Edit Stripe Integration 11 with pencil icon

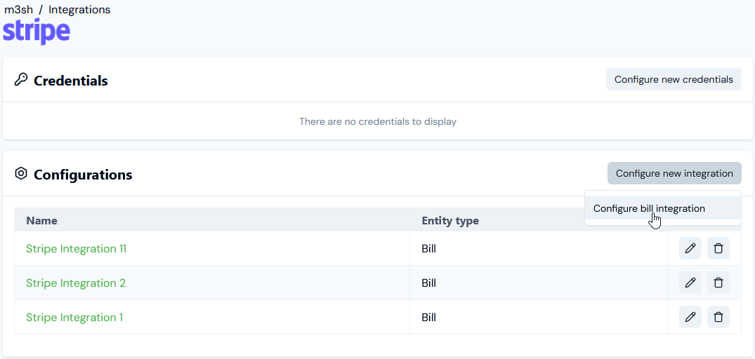690,248
